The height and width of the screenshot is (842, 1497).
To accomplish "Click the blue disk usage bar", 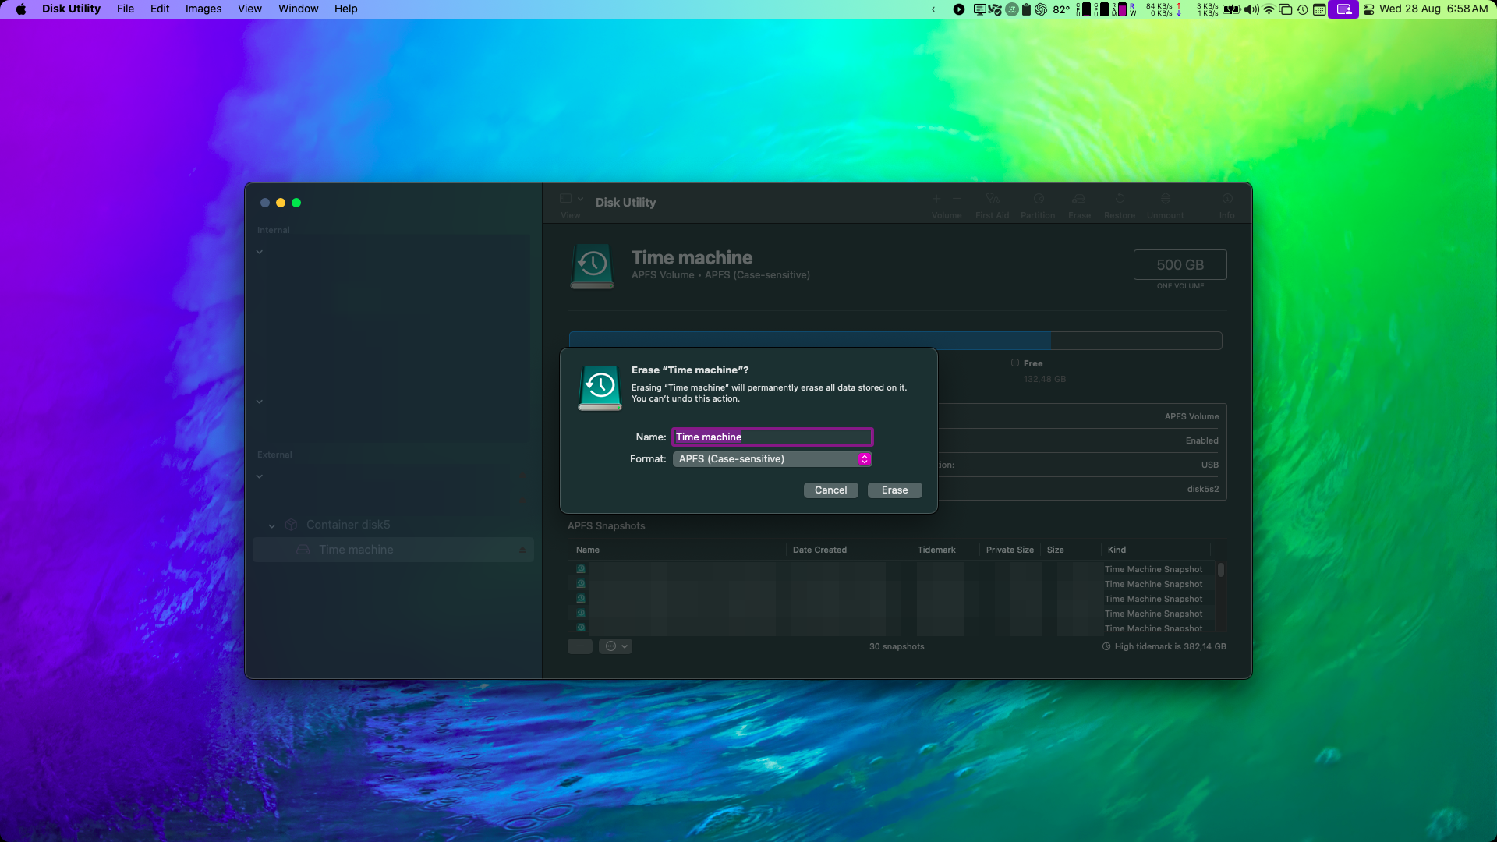I will (x=809, y=341).
